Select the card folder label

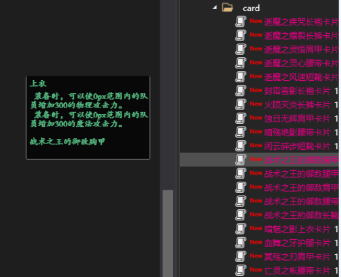point(251,8)
